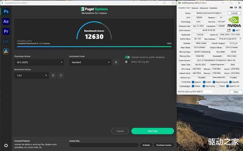The image size is (243, 151).
Task: Click the Driver Version field in GPU-Z
Action: [x=216, y=60]
